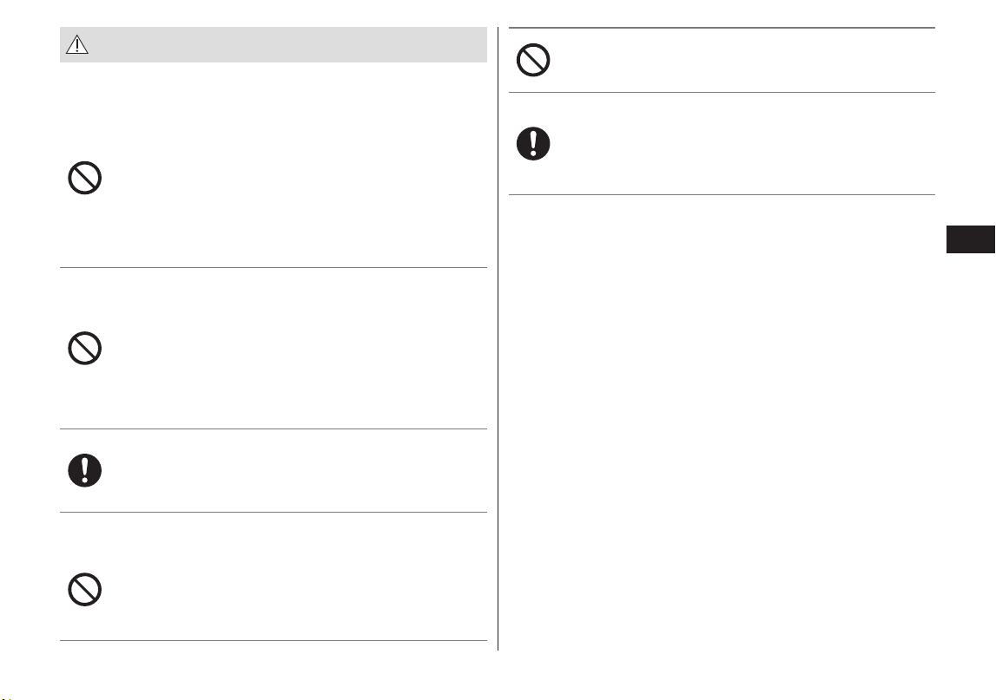Click the second prohibition icon in left column

pos(84,348)
